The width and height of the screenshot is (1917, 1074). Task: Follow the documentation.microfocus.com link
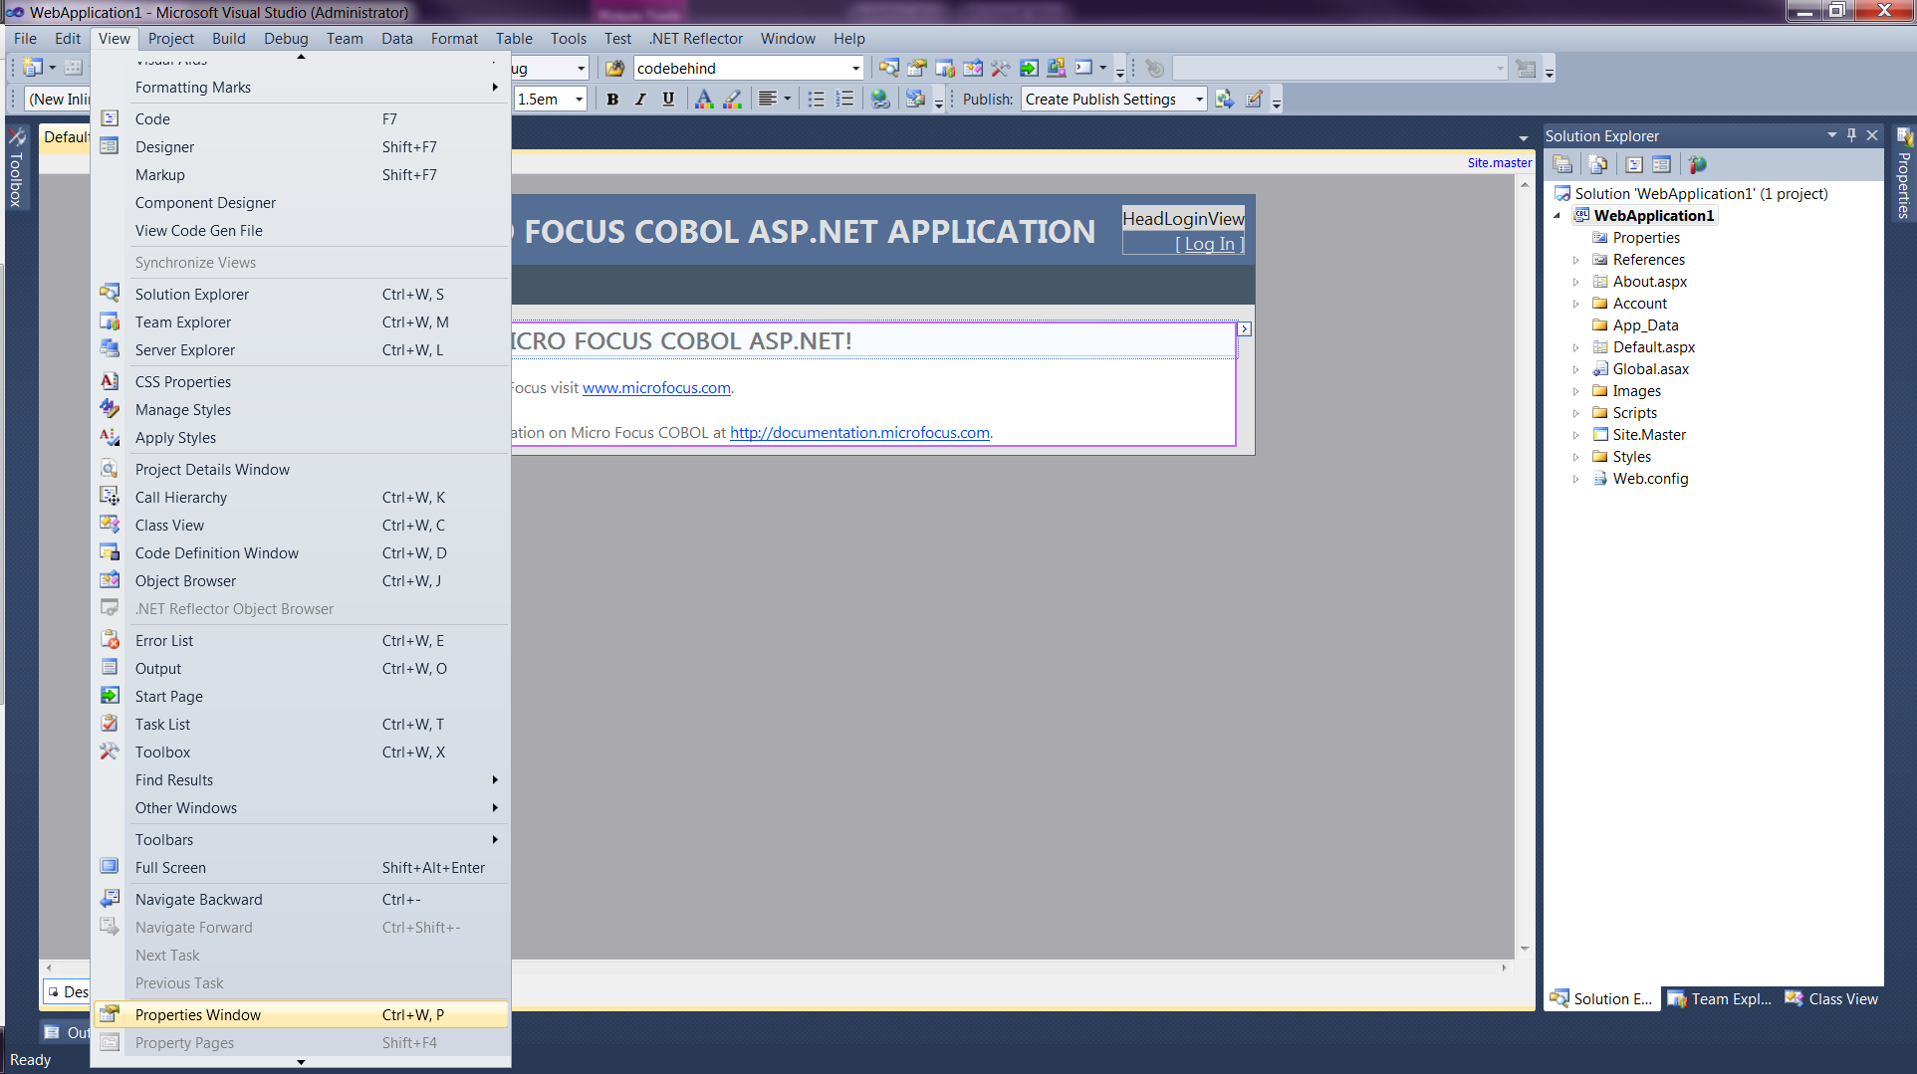click(x=859, y=433)
